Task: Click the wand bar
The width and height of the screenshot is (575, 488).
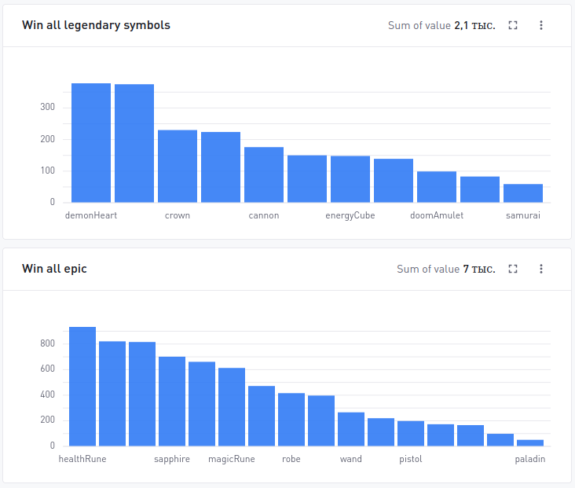Action: click(x=351, y=429)
